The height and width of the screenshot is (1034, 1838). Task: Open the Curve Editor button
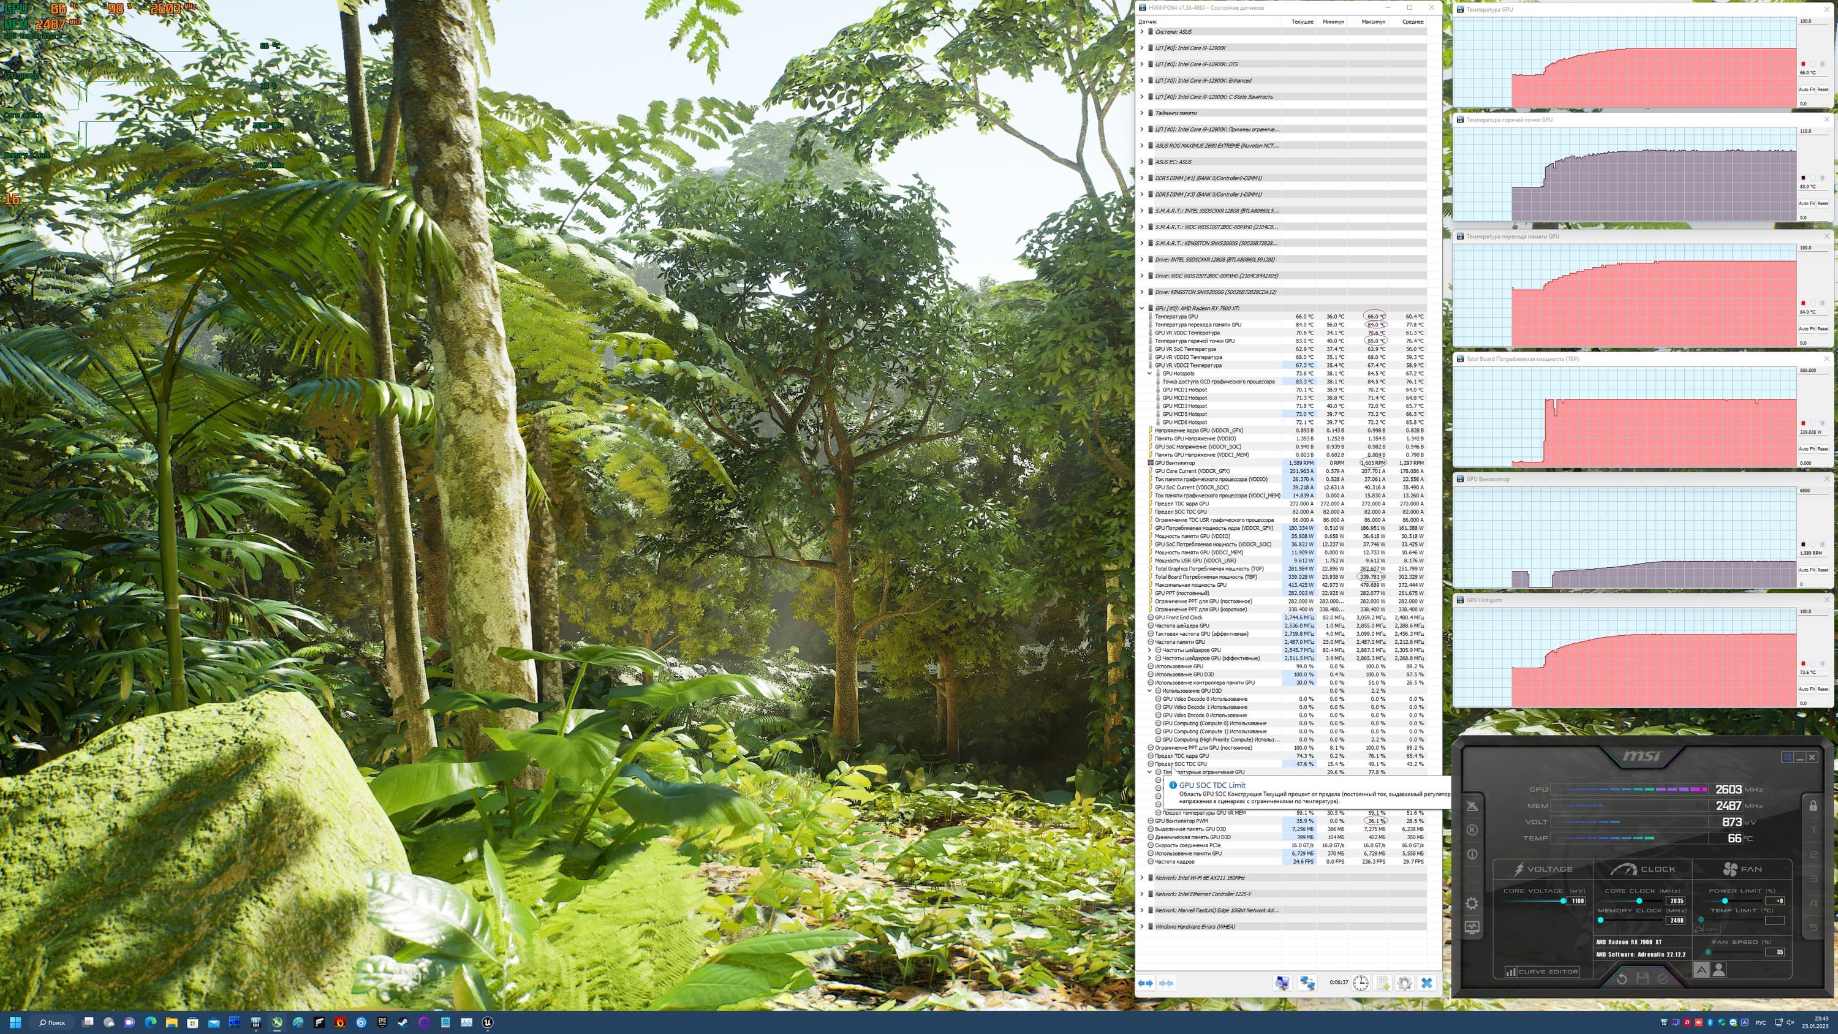[x=1542, y=972]
